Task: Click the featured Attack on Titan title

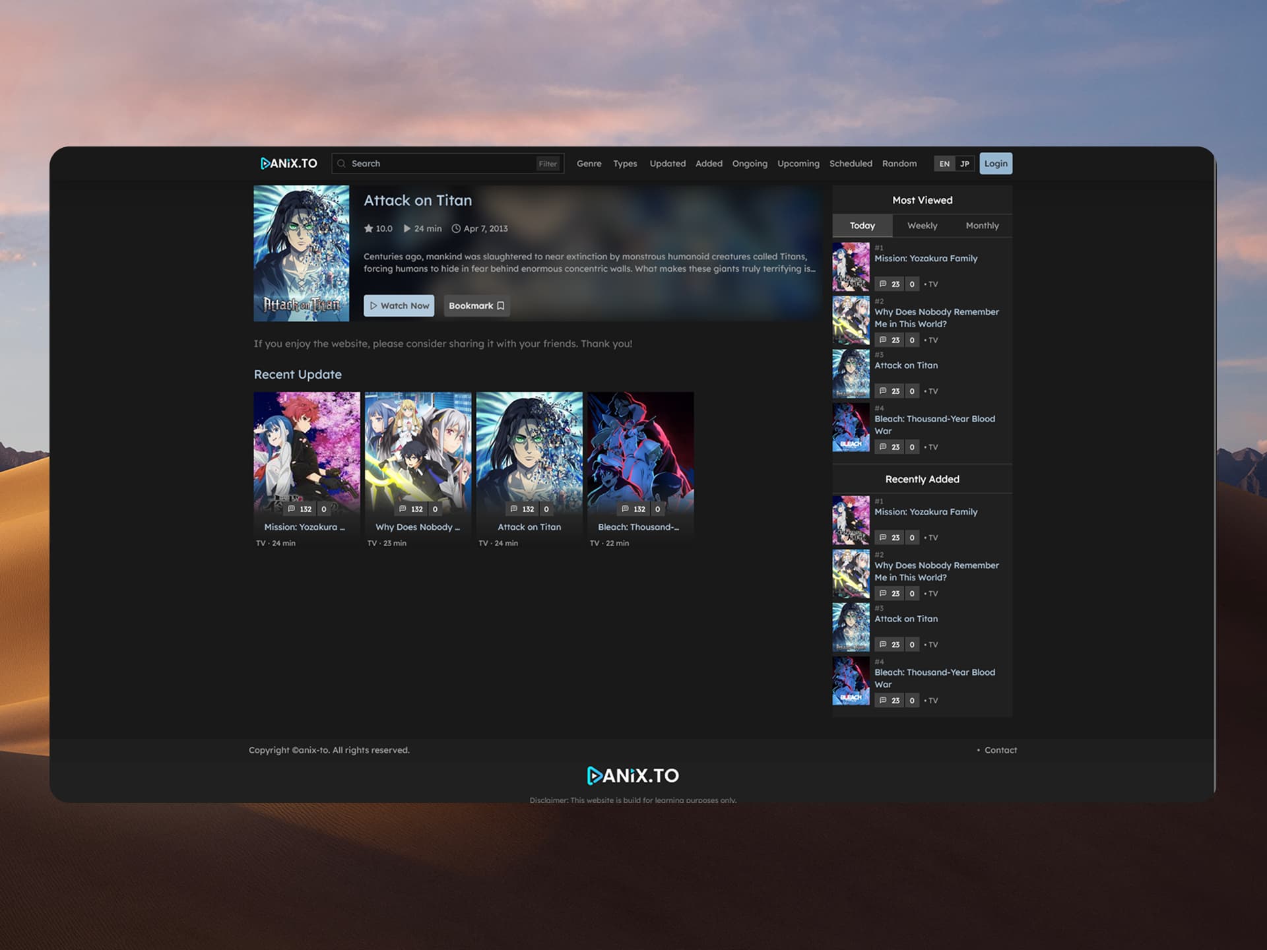Action: pyautogui.click(x=418, y=201)
